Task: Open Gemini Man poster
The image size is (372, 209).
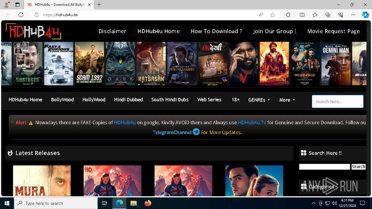Action: tap(336, 64)
